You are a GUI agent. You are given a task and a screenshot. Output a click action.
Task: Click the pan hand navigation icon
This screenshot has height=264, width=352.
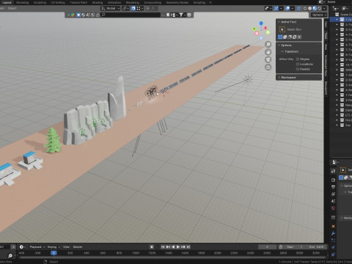point(268,52)
